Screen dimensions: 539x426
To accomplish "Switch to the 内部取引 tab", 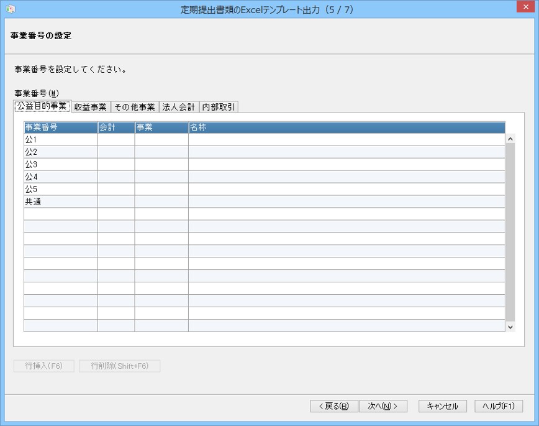I will tap(219, 107).
